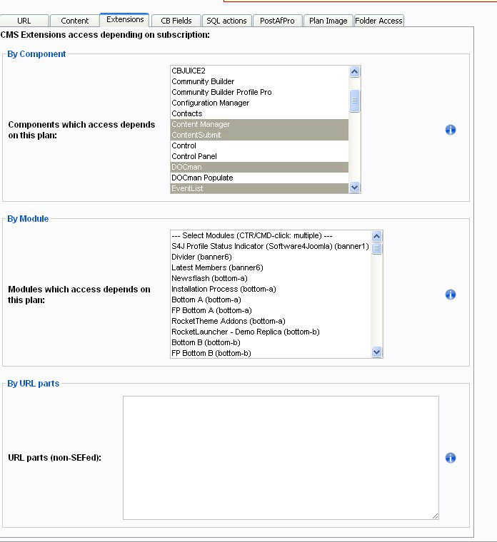Click the components list scrollbar thumb

tap(354, 101)
